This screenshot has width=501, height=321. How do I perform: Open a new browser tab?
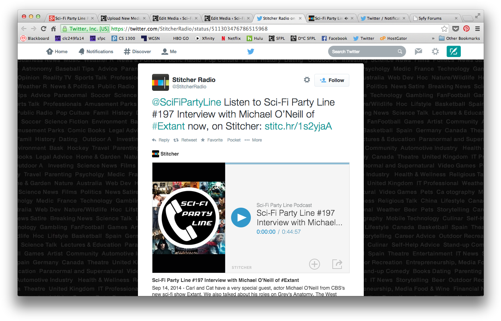click(467, 18)
